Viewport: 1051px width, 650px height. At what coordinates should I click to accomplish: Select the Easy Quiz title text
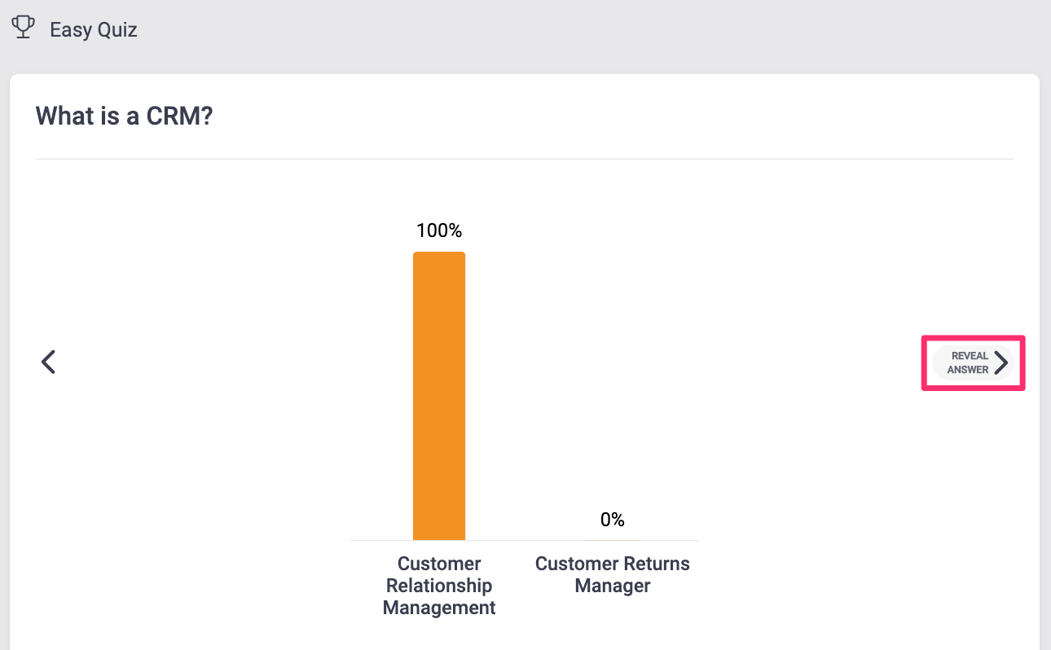93,30
